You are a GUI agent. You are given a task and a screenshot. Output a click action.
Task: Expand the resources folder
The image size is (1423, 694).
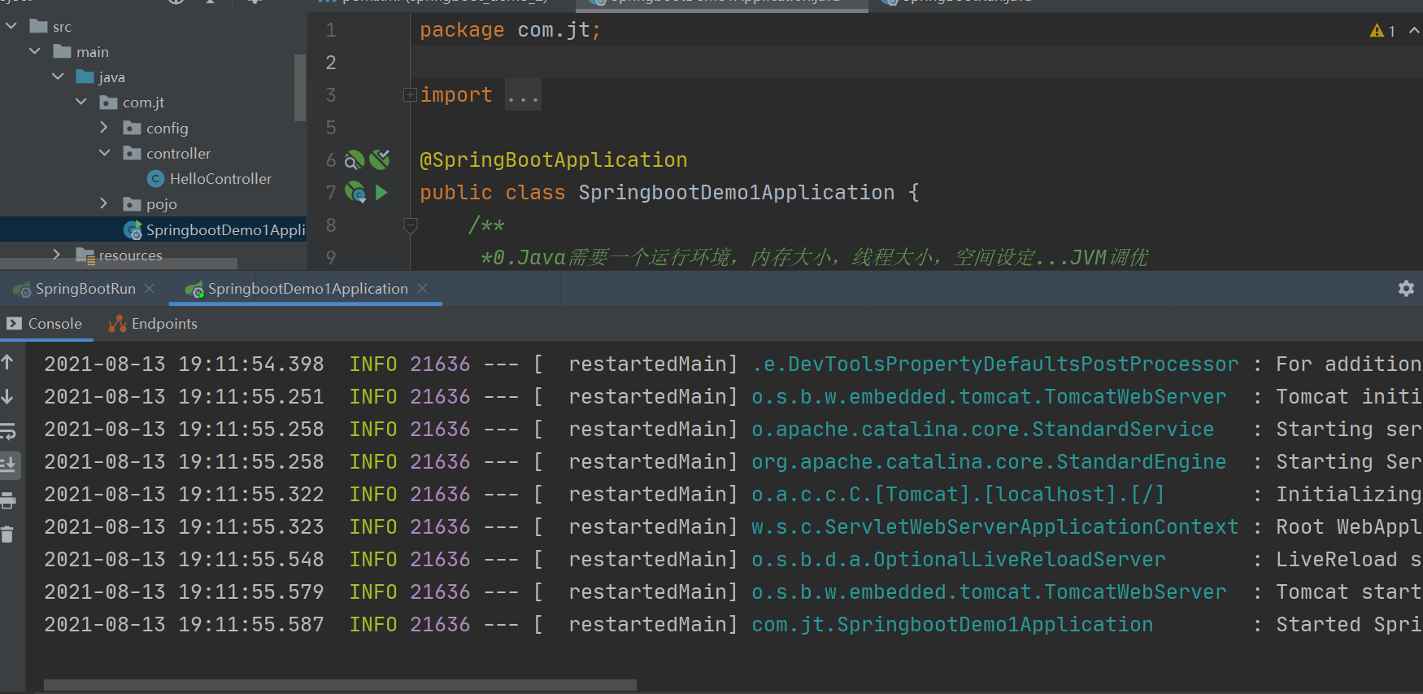[57, 255]
